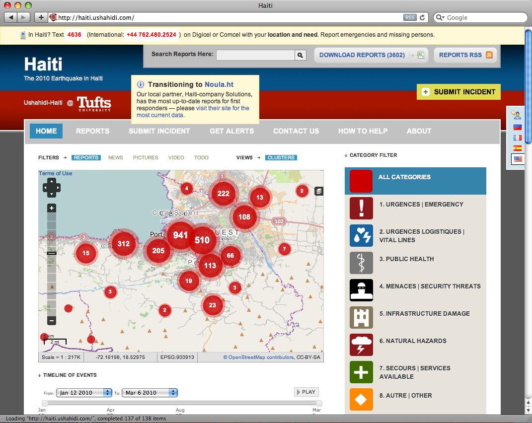Click the map pan arrows control
Screen dimensions: 532x423
[52, 188]
